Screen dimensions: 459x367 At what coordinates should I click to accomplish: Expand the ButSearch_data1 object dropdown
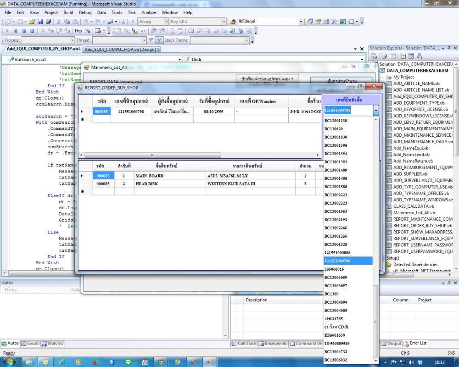[x=179, y=60]
